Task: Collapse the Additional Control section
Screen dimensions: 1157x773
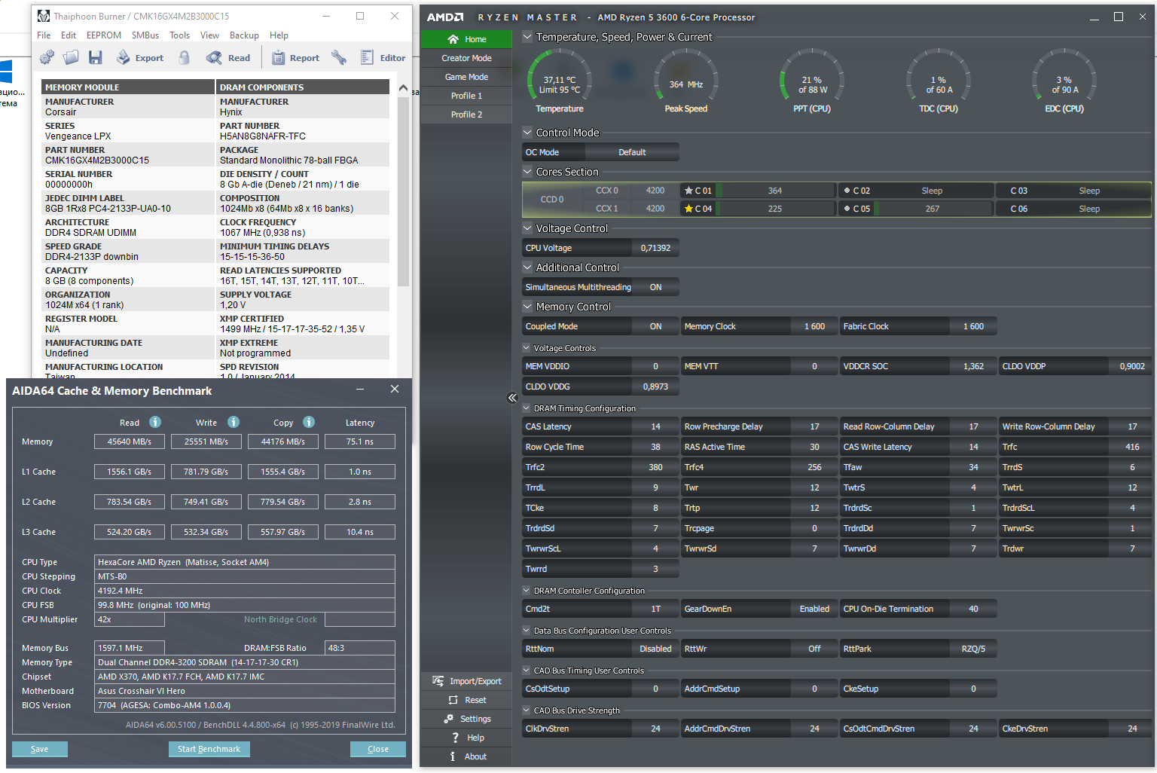Action: click(527, 267)
